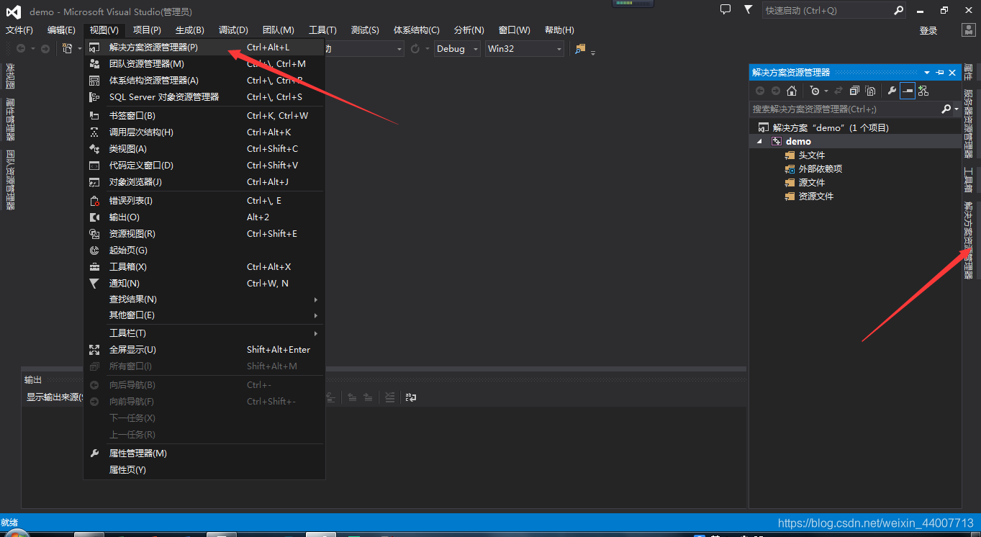Toggle Show All Files in Solution Explorer
This screenshot has width=981, height=537.
pyautogui.click(x=870, y=91)
